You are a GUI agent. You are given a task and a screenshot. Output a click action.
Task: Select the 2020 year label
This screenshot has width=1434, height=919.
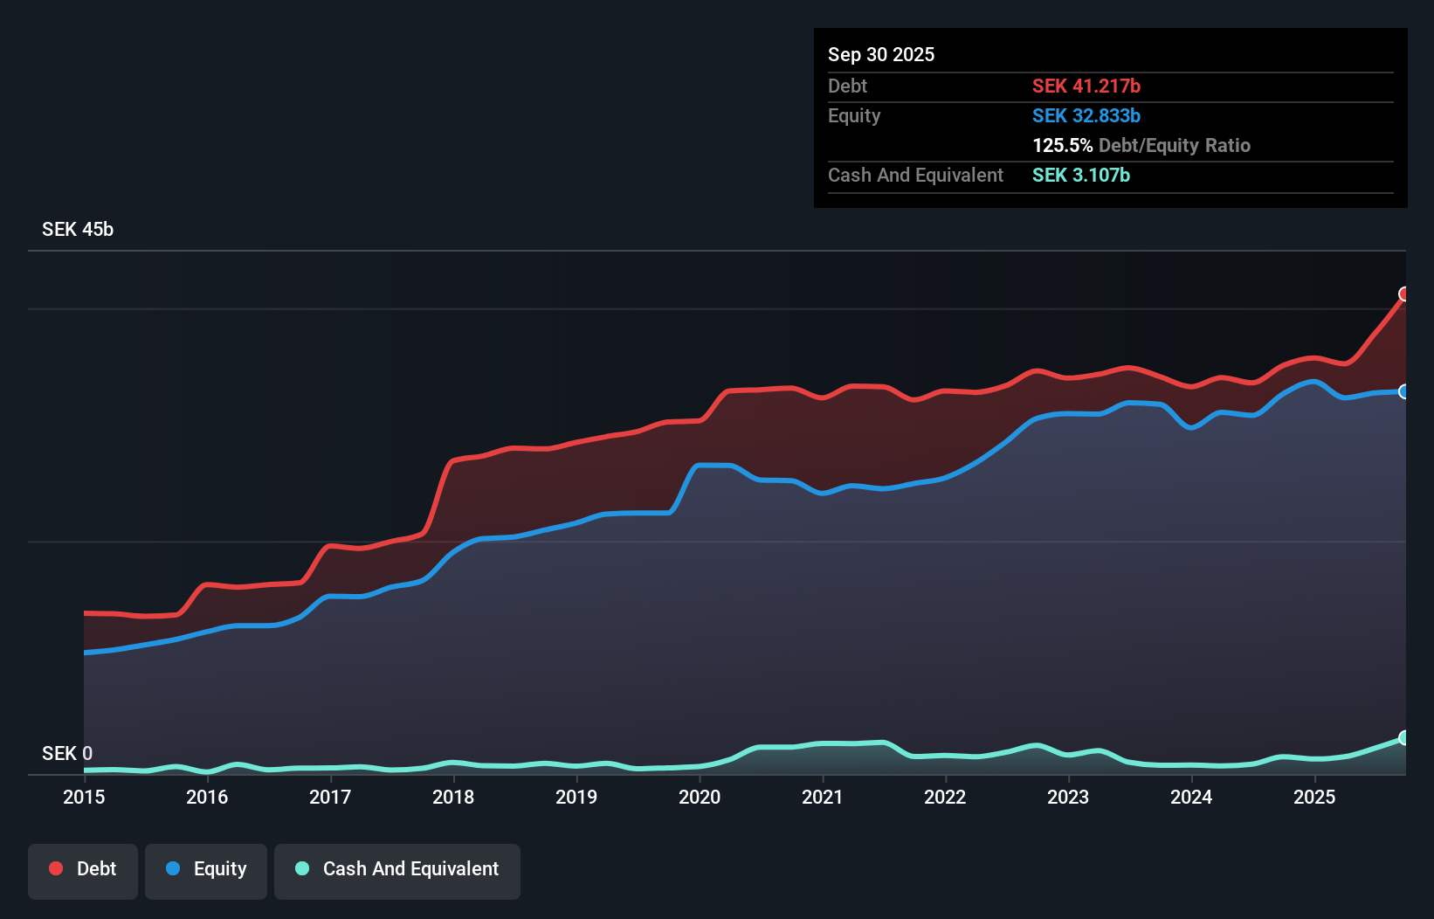pyautogui.click(x=700, y=798)
